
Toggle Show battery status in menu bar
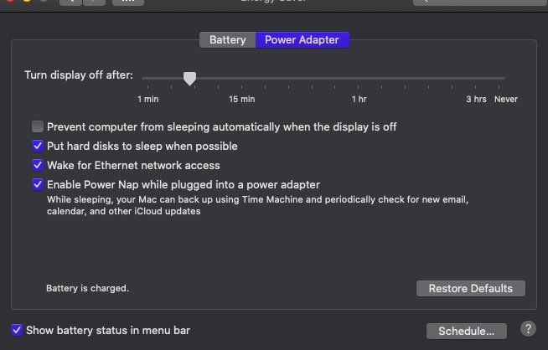pos(17,330)
